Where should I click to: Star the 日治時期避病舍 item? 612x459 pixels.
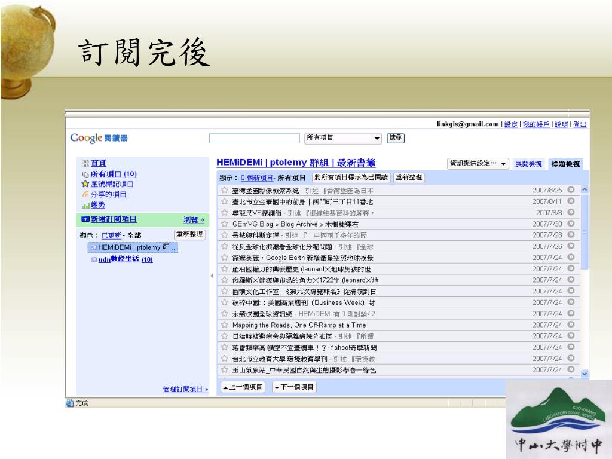coord(225,336)
